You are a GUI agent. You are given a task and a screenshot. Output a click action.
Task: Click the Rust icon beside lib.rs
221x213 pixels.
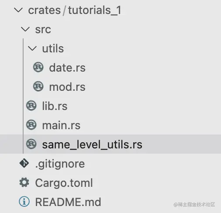[x=31, y=106]
